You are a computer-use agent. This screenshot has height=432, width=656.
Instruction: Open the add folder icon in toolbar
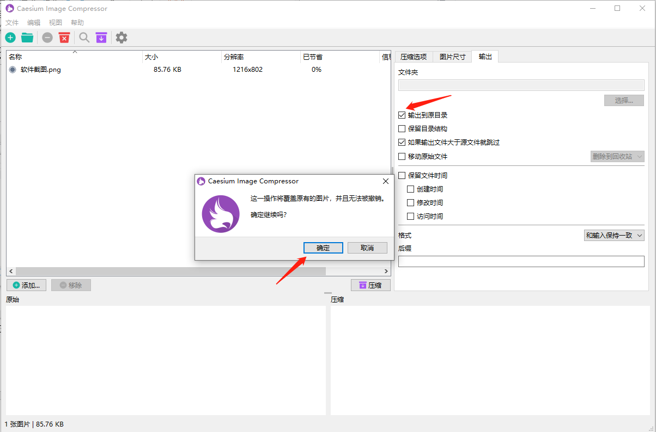click(x=27, y=37)
